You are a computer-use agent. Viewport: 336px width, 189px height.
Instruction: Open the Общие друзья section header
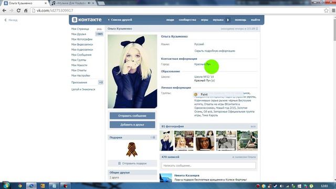coord(132,173)
